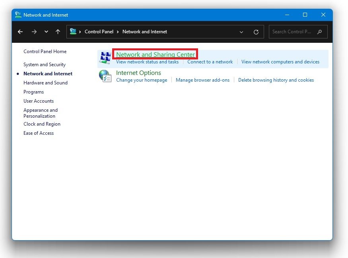Click the Internet Options globe icon

pyautogui.click(x=105, y=76)
